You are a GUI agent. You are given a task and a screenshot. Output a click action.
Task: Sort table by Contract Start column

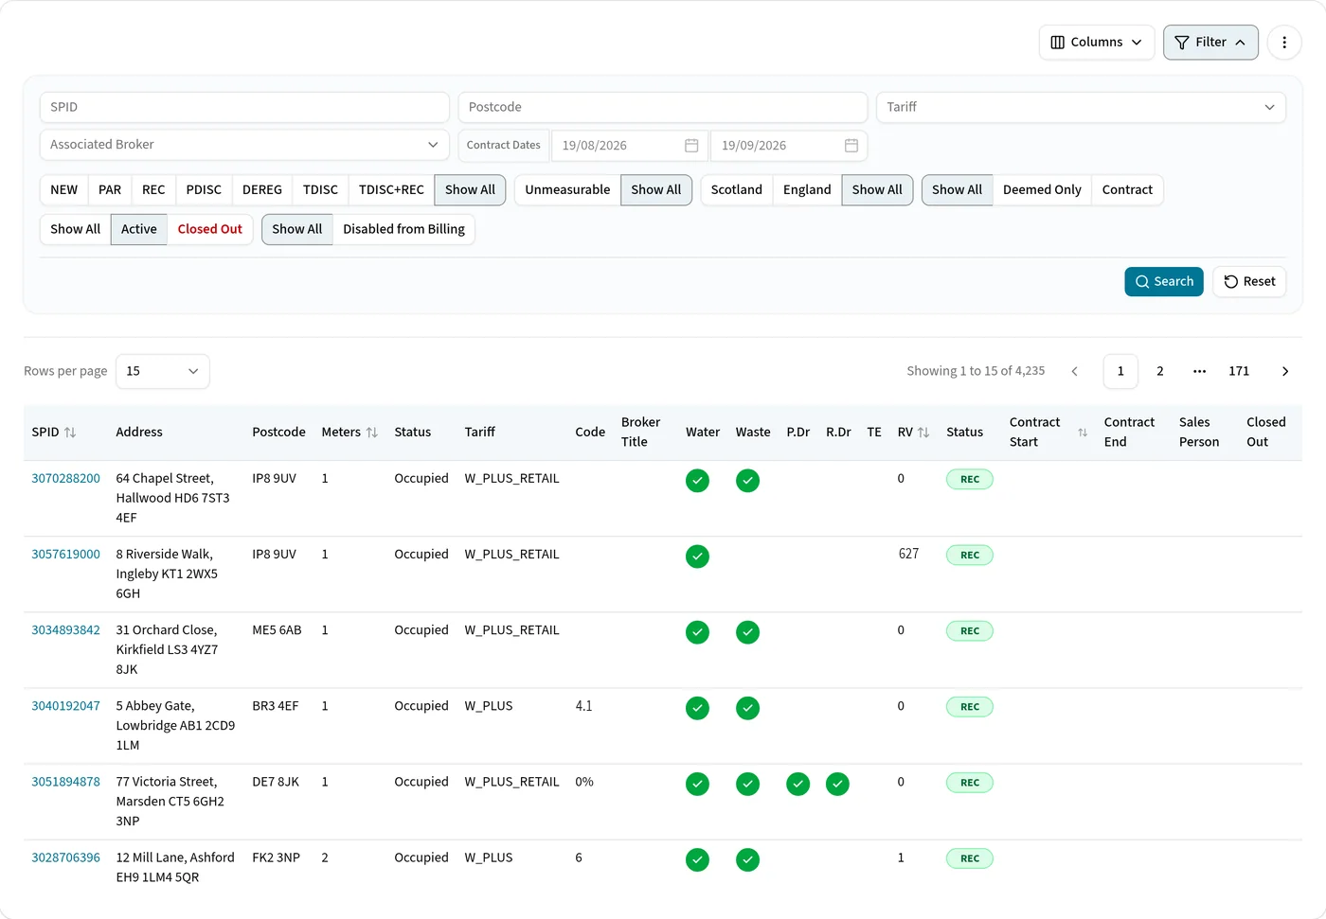[1083, 433]
